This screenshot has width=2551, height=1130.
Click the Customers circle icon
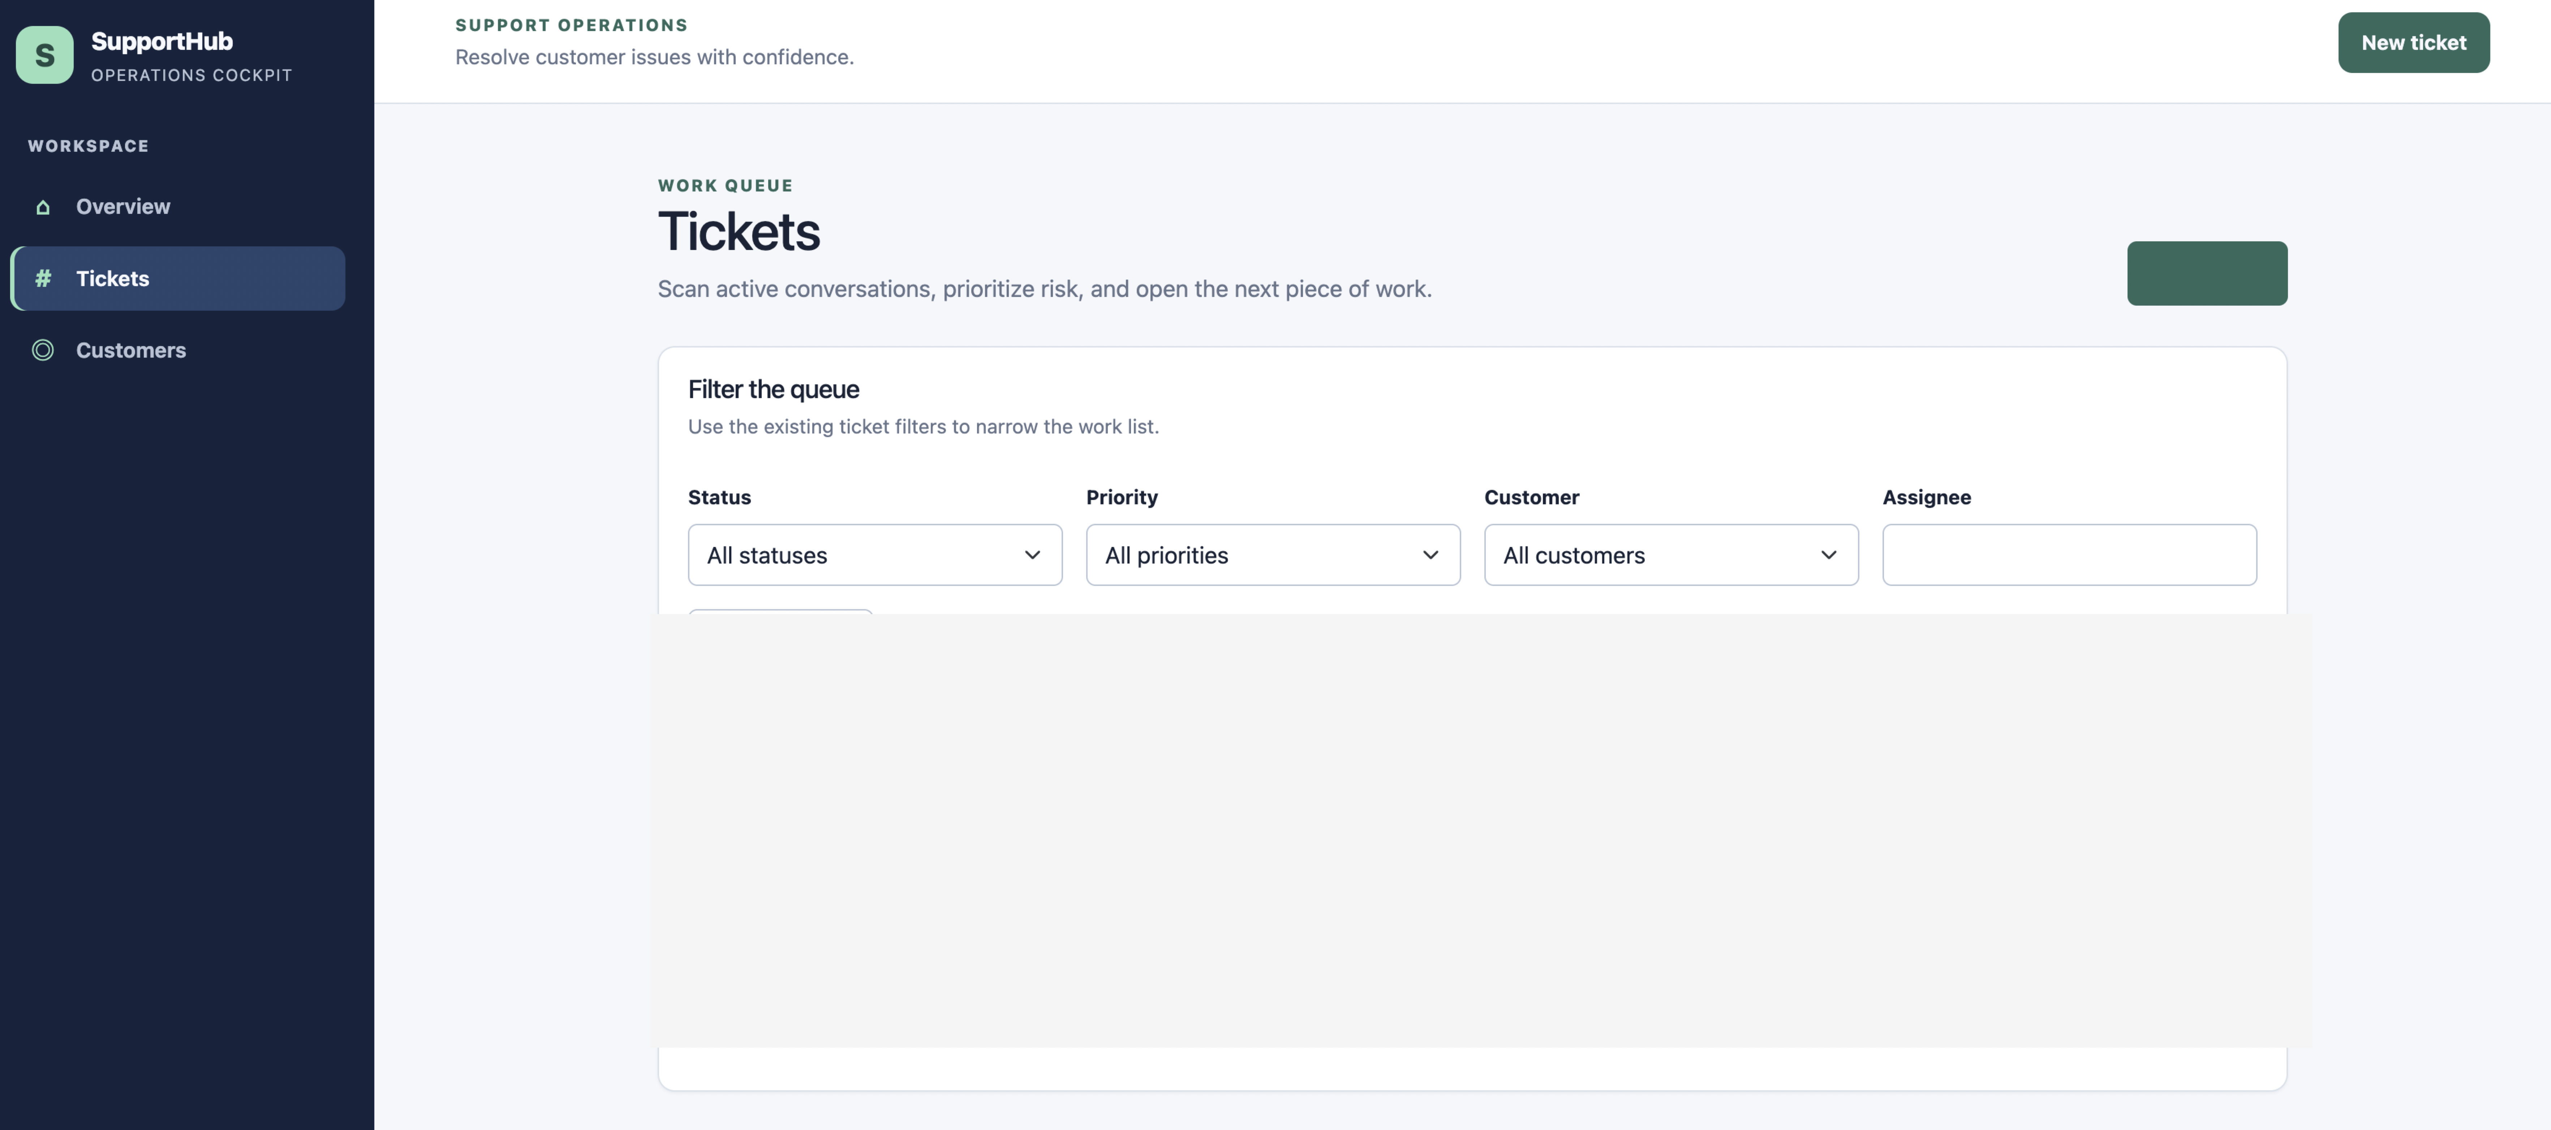tap(43, 350)
